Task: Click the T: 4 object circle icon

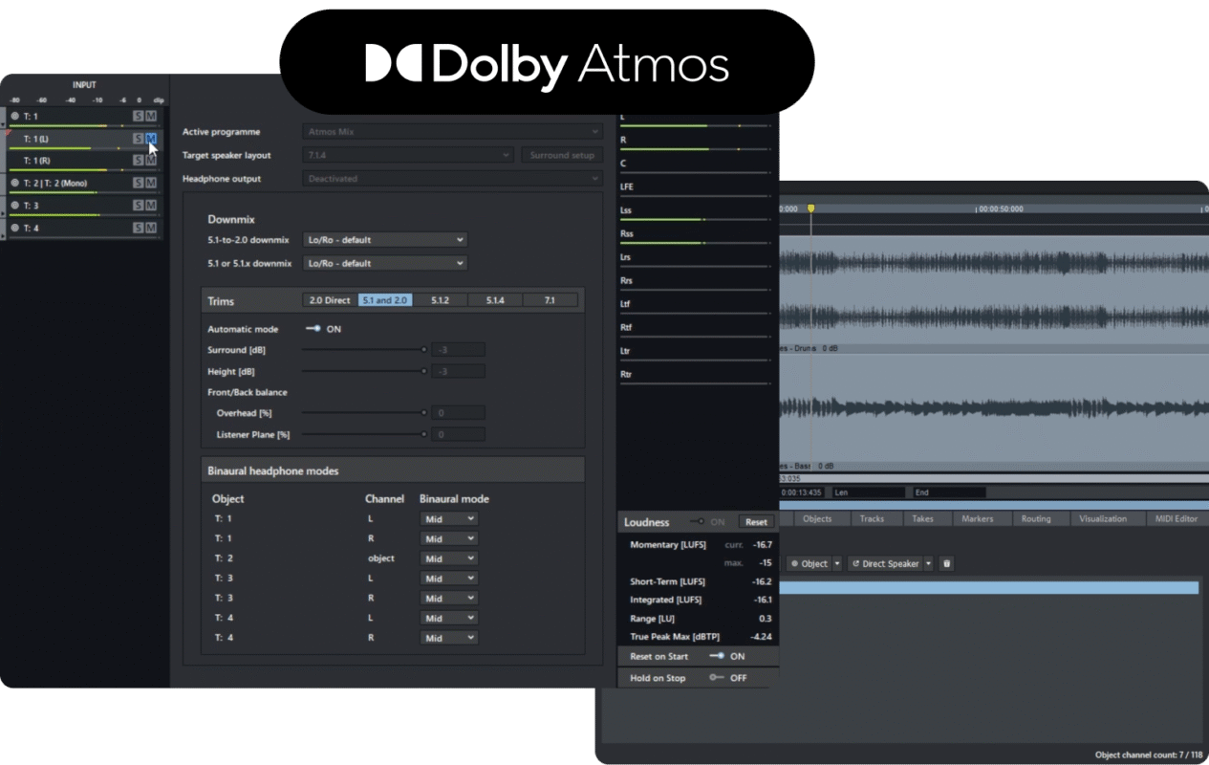Action: pos(14,228)
